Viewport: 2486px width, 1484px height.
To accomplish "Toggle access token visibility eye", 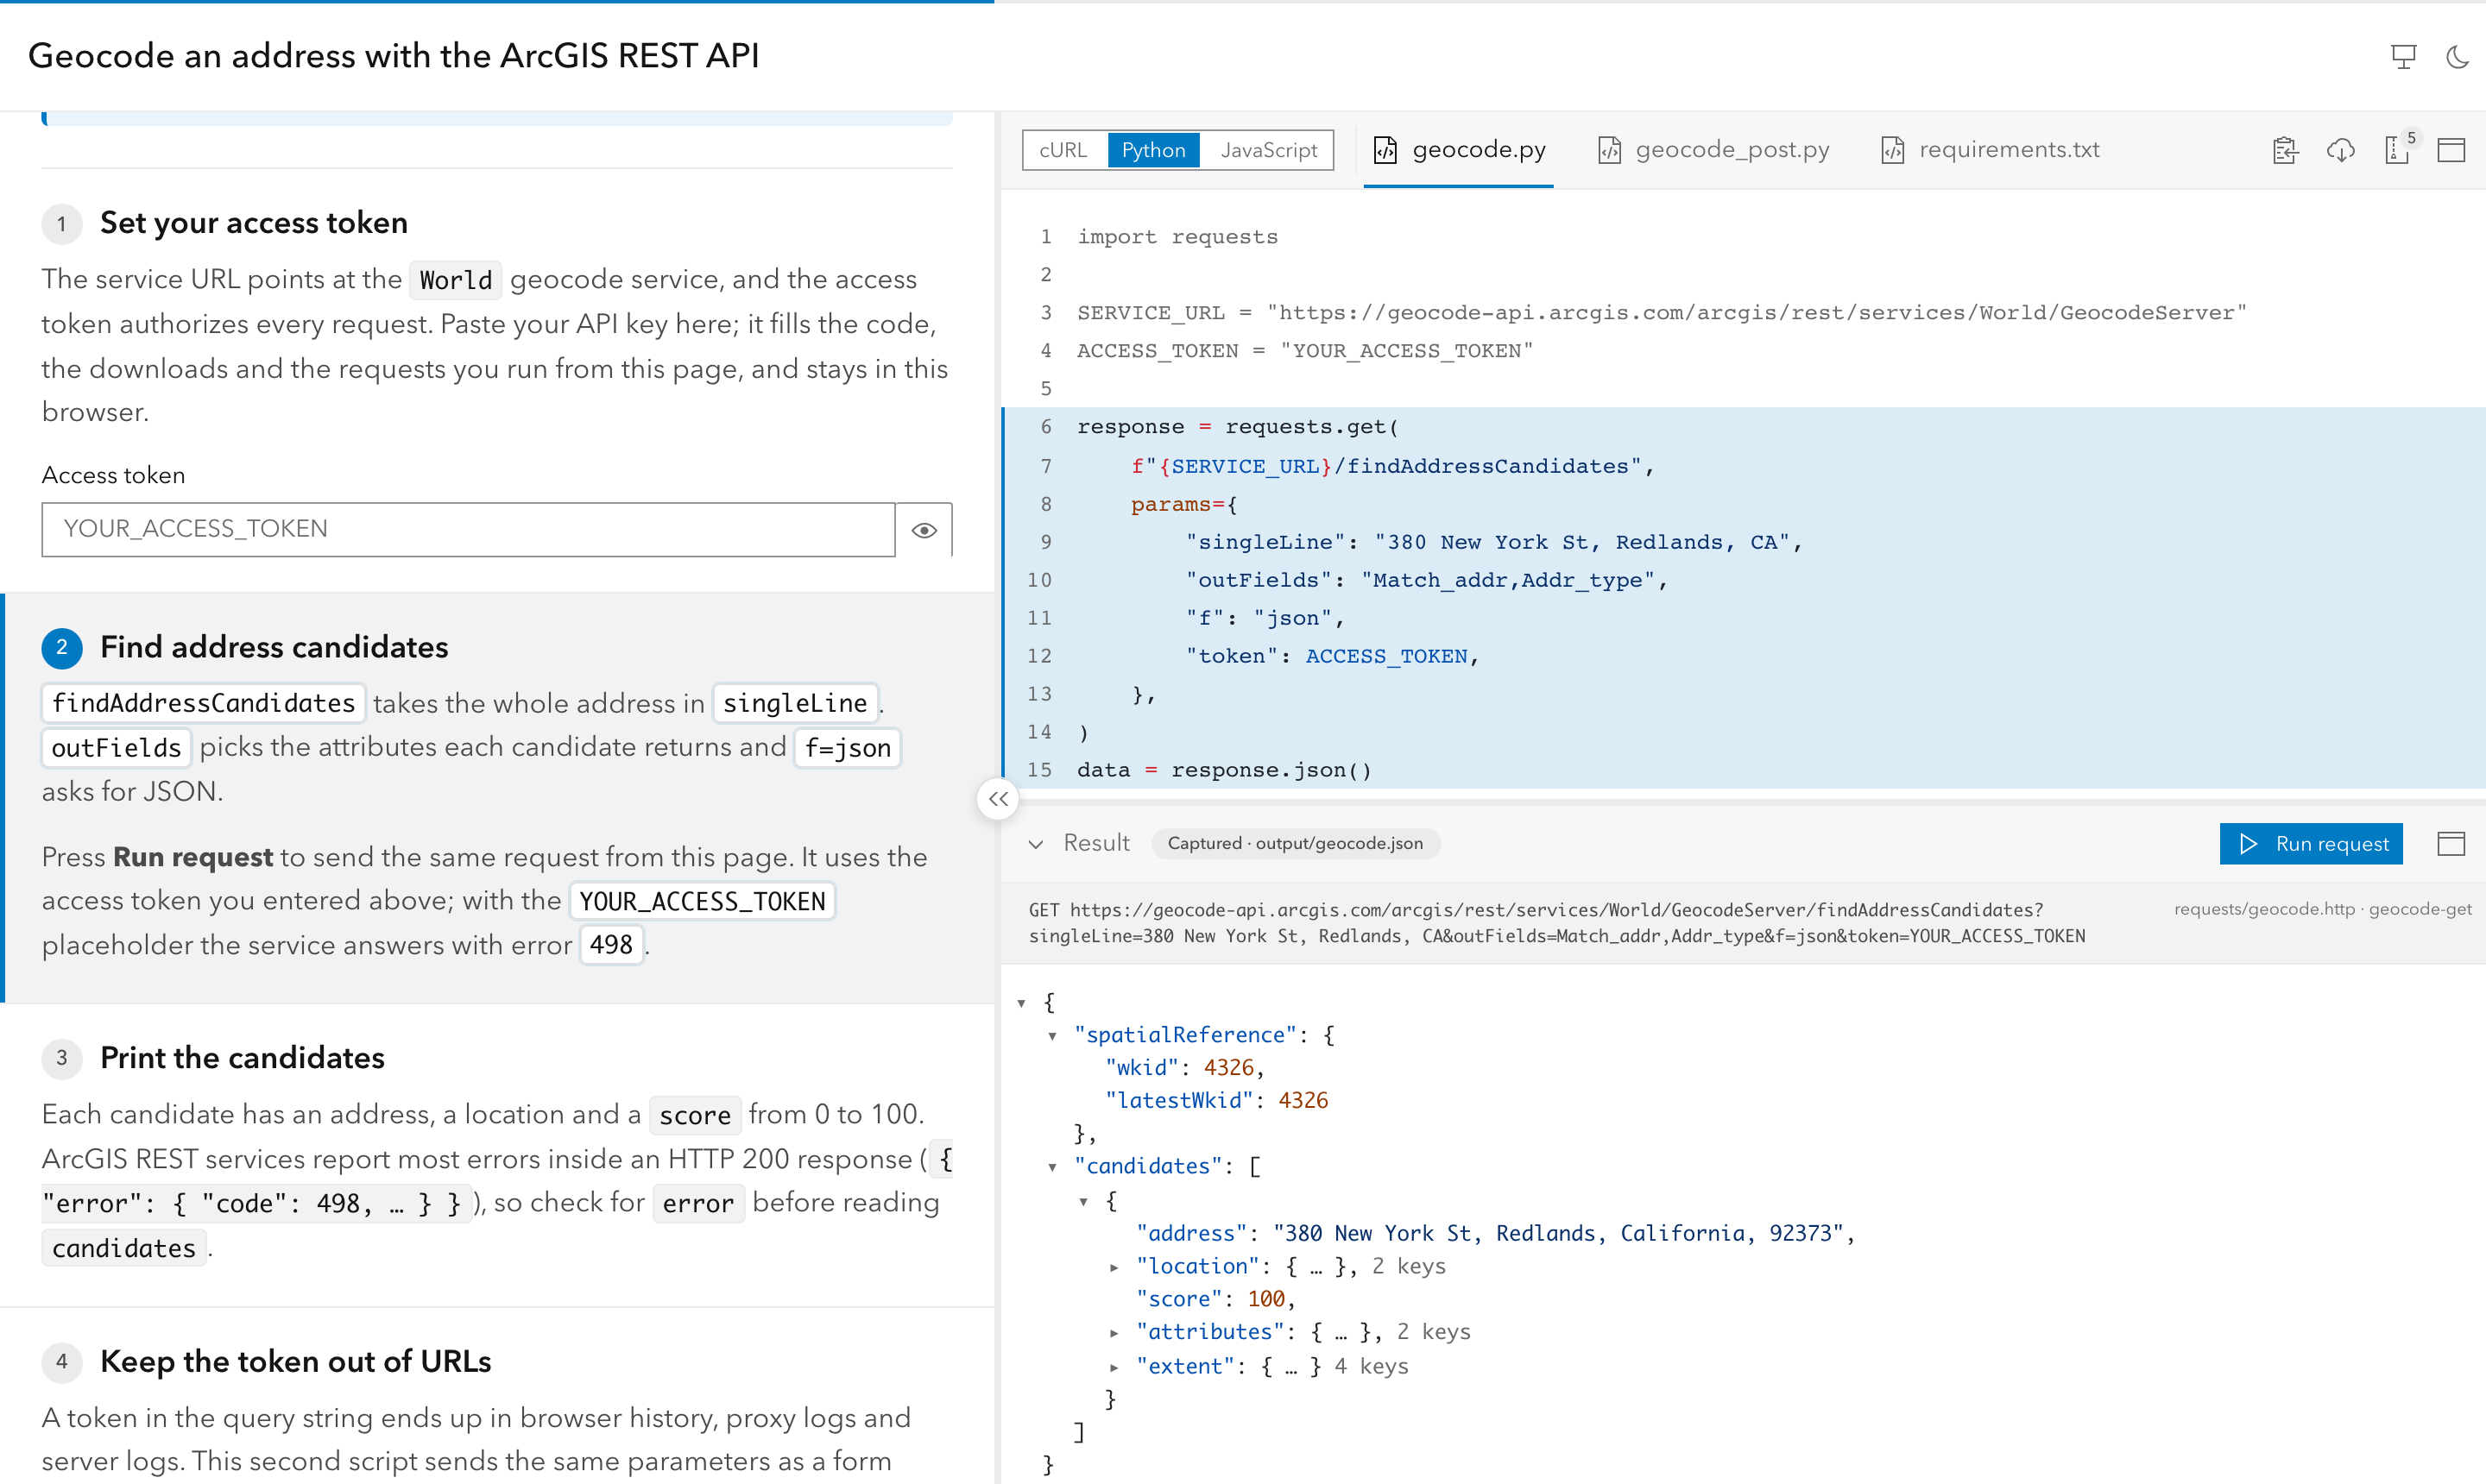I will 924,529.
